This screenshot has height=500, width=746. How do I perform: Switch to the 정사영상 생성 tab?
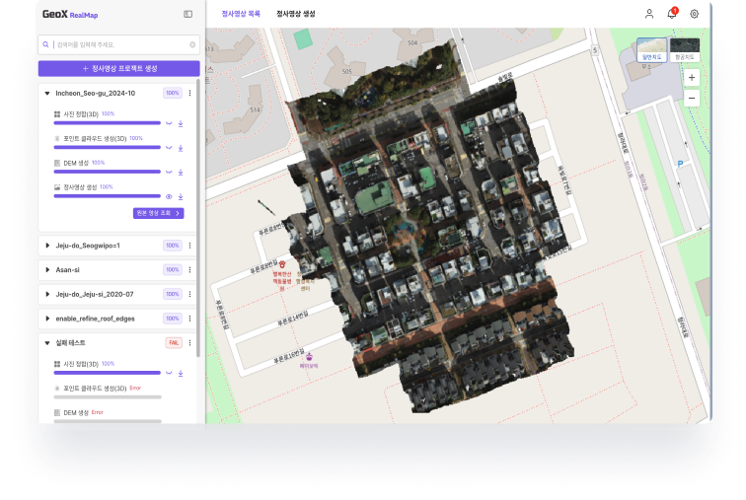click(x=296, y=15)
